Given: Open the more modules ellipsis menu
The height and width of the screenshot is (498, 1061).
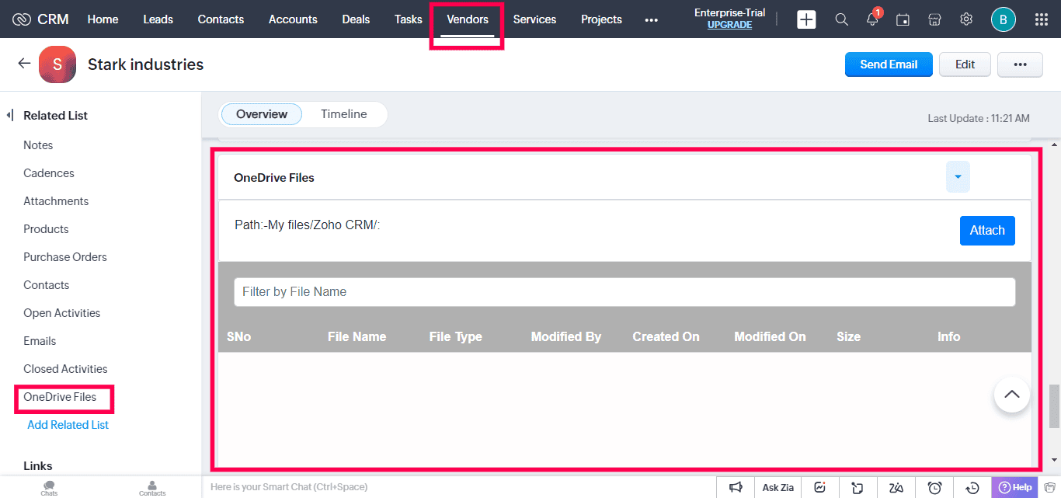Looking at the screenshot, I should tap(651, 19).
